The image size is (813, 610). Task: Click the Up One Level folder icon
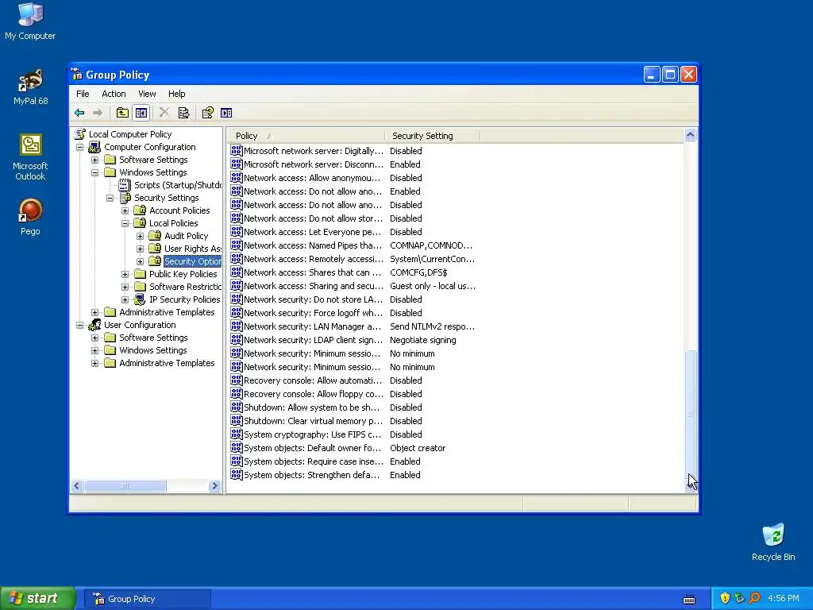[122, 113]
